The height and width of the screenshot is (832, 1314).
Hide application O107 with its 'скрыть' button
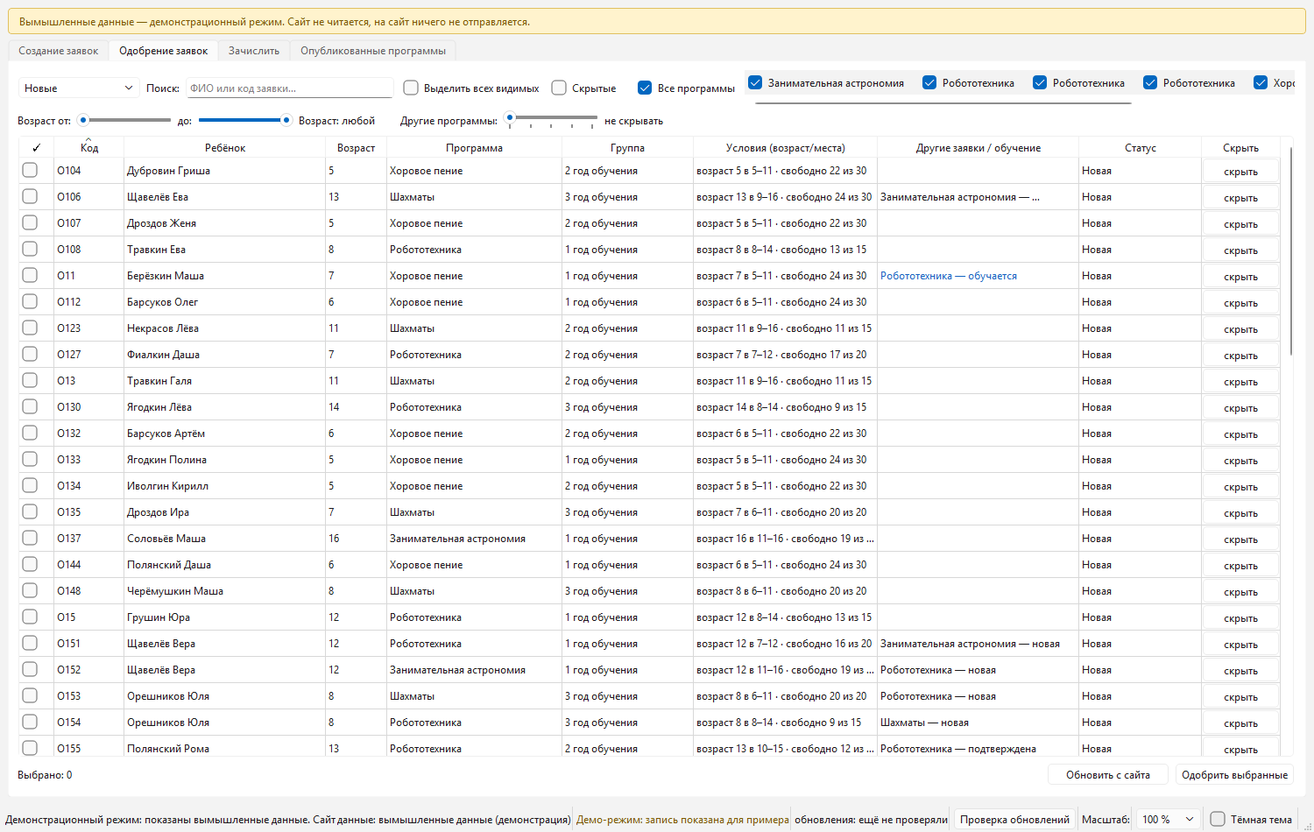point(1240,223)
